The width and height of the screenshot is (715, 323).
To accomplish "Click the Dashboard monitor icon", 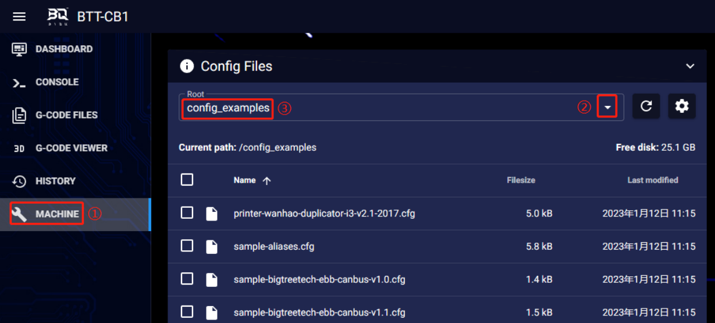I will tap(19, 49).
